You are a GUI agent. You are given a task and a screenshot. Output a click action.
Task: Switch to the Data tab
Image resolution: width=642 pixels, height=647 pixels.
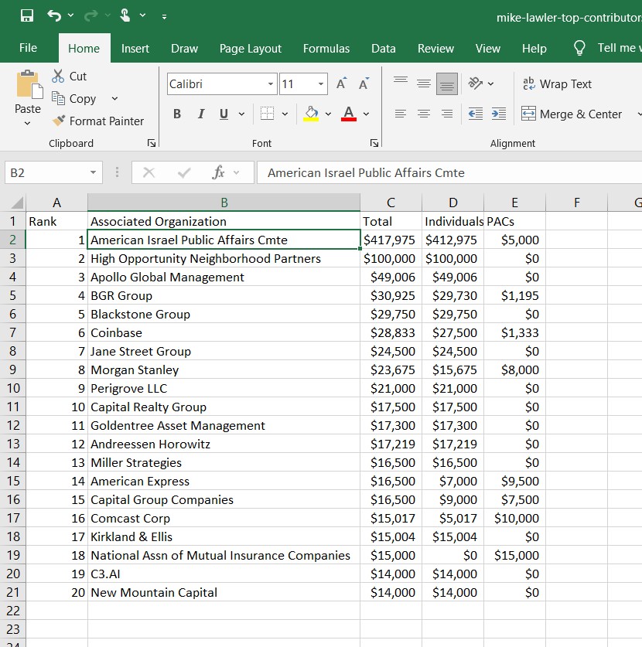coord(383,48)
